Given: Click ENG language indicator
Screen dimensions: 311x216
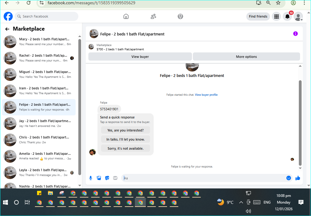Looking at the screenshot, I should coord(267,202).
